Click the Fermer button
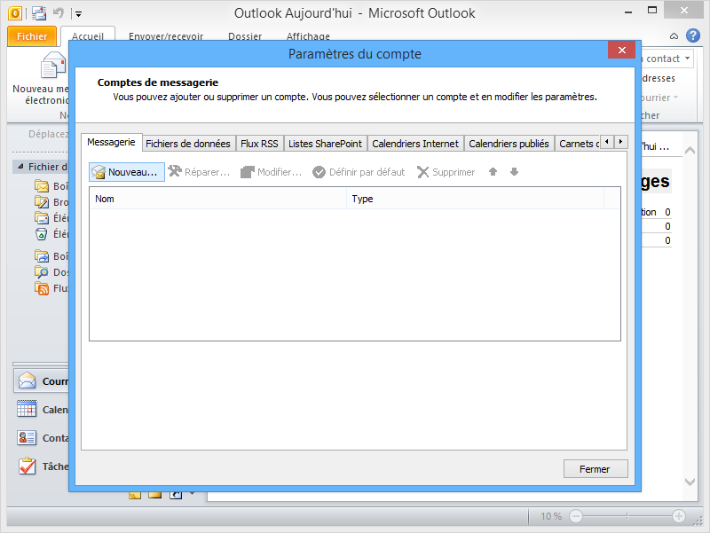710x533 pixels. coord(596,468)
